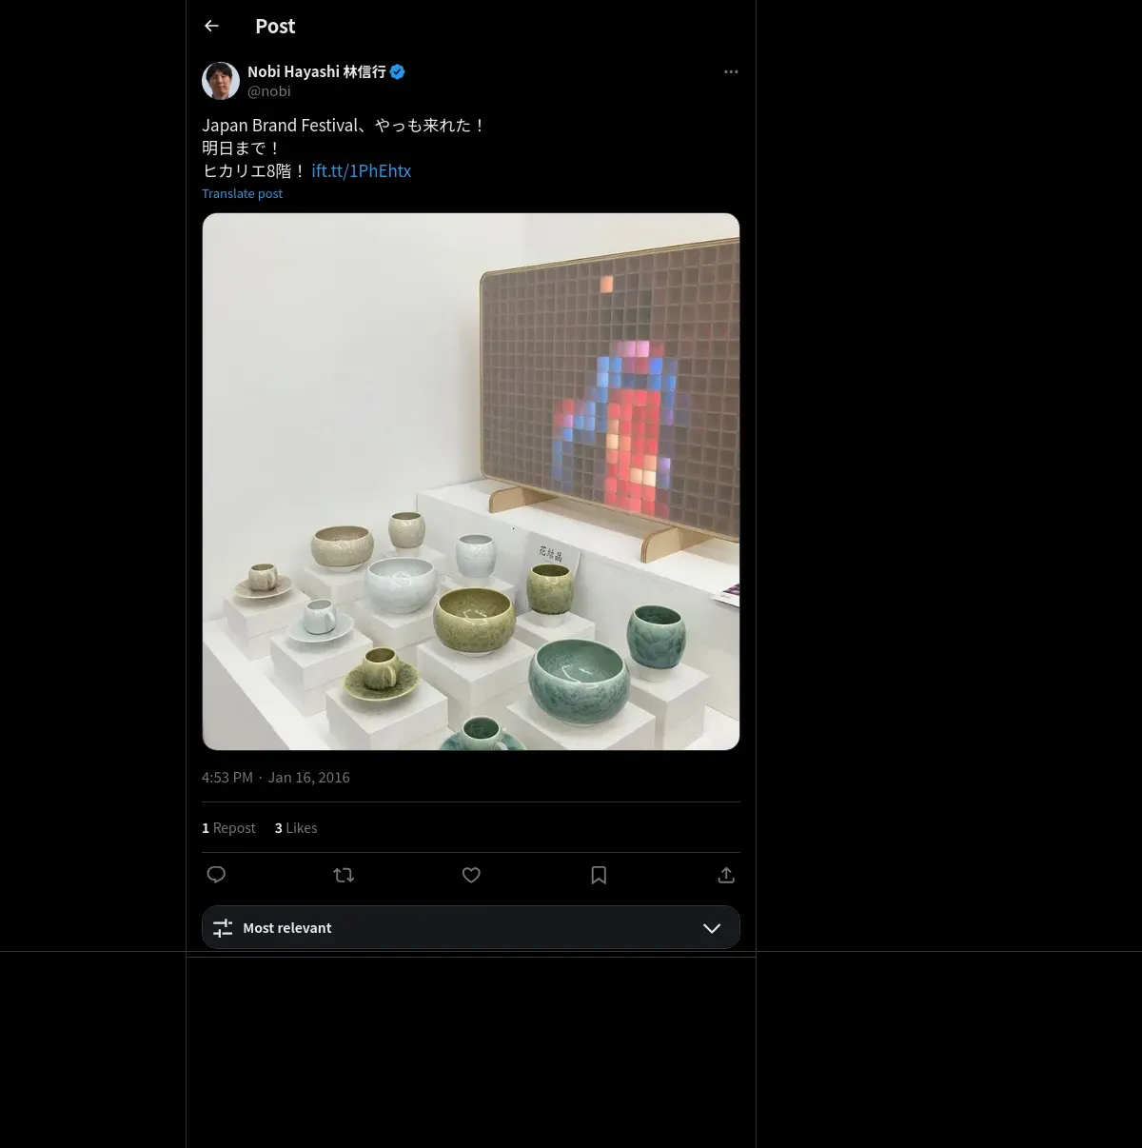1142x1148 pixels.
Task: Open Nobi Hayashi's profile avatar
Action: pyautogui.click(x=221, y=82)
